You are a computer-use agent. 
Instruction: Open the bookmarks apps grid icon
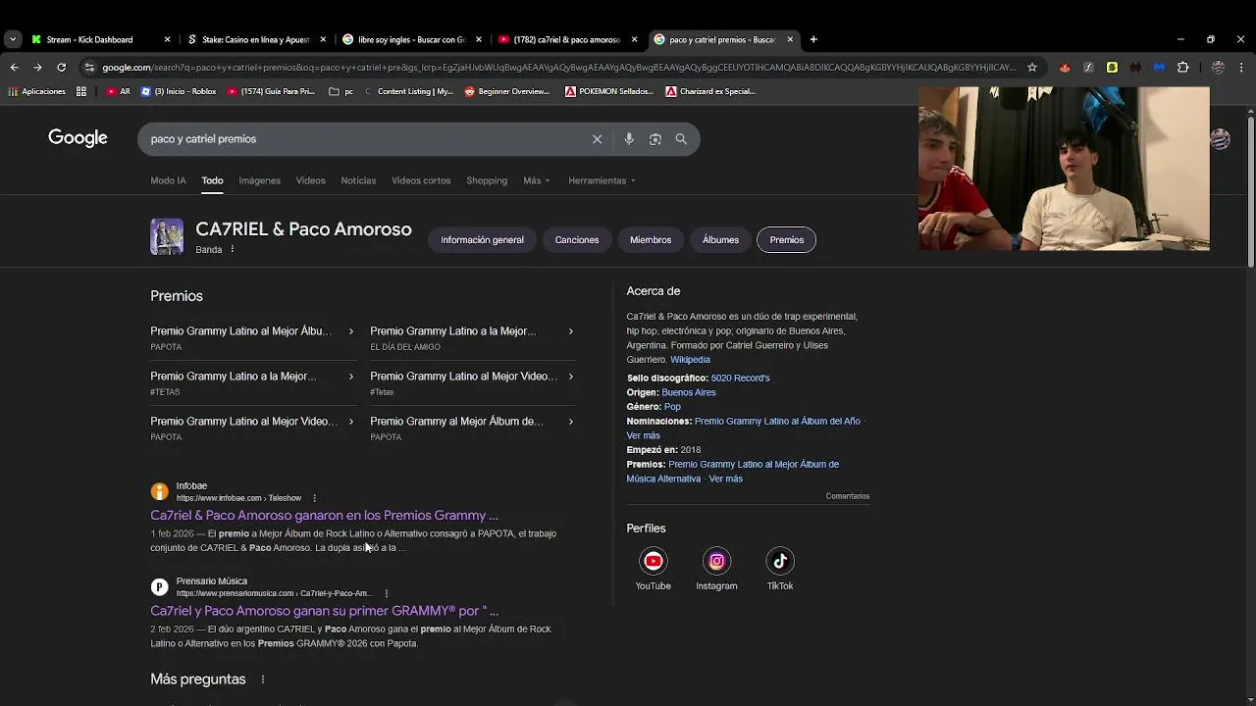pyautogui.click(x=81, y=91)
